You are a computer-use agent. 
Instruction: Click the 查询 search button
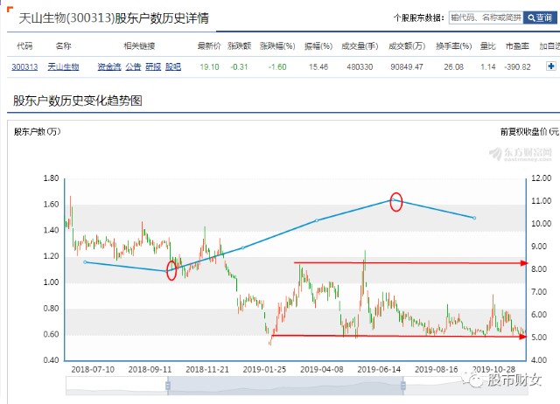pos(540,17)
